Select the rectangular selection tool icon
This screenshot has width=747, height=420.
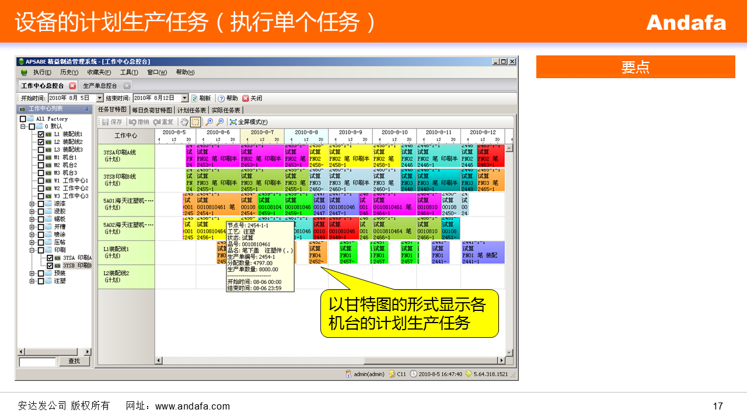coord(195,122)
